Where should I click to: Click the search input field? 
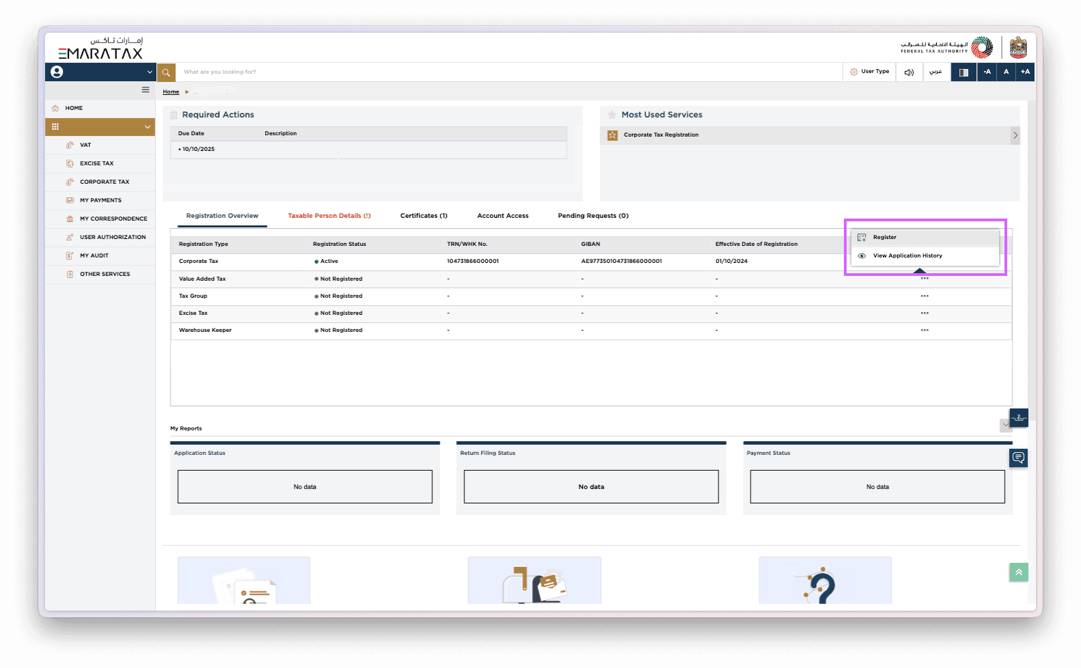509,72
